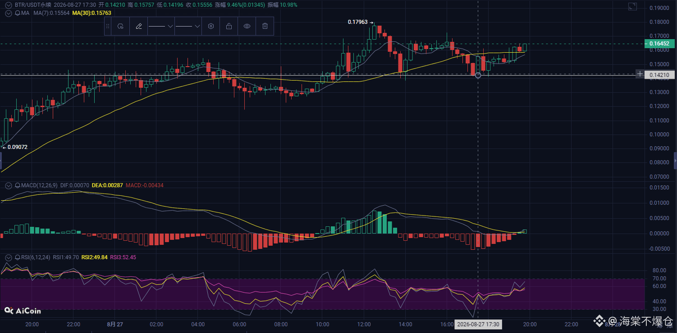This screenshot has width=677, height=333.
Task: Click RSI2:49.84 legend value
Action: click(95, 257)
